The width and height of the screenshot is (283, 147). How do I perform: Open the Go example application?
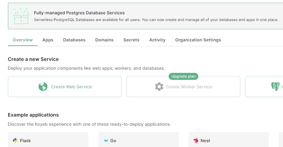(138, 140)
